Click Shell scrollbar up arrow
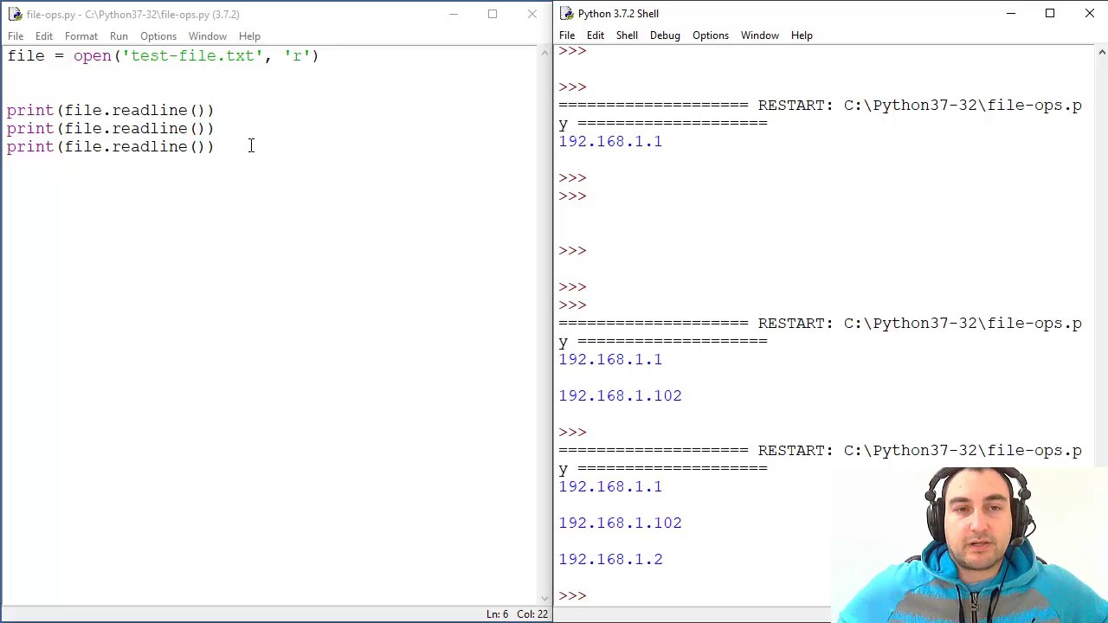1108x623 pixels. click(1101, 52)
